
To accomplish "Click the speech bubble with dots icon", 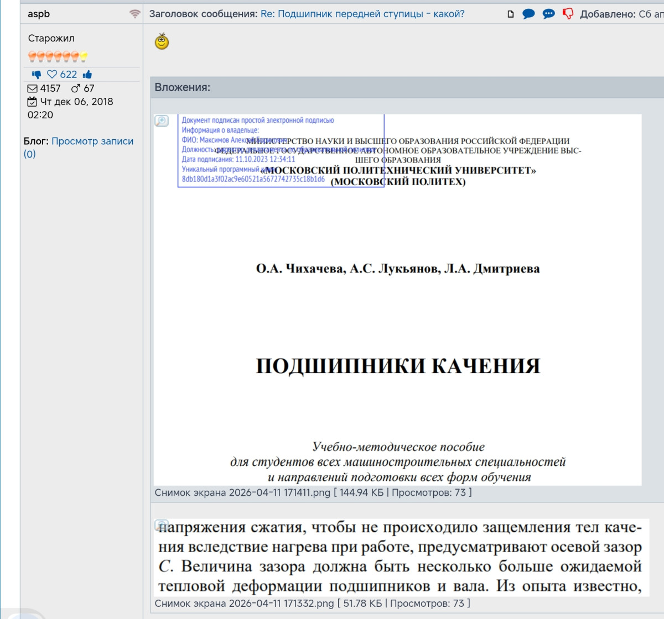I will [548, 14].
